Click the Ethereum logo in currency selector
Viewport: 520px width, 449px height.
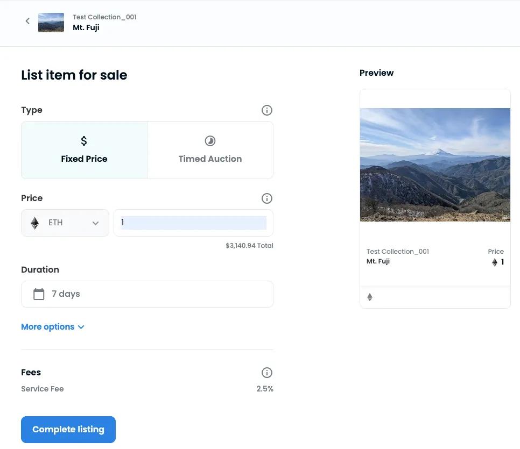point(35,223)
